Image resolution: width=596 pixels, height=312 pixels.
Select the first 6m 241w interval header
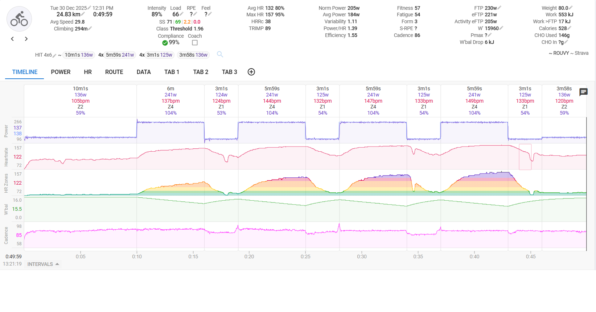click(170, 100)
